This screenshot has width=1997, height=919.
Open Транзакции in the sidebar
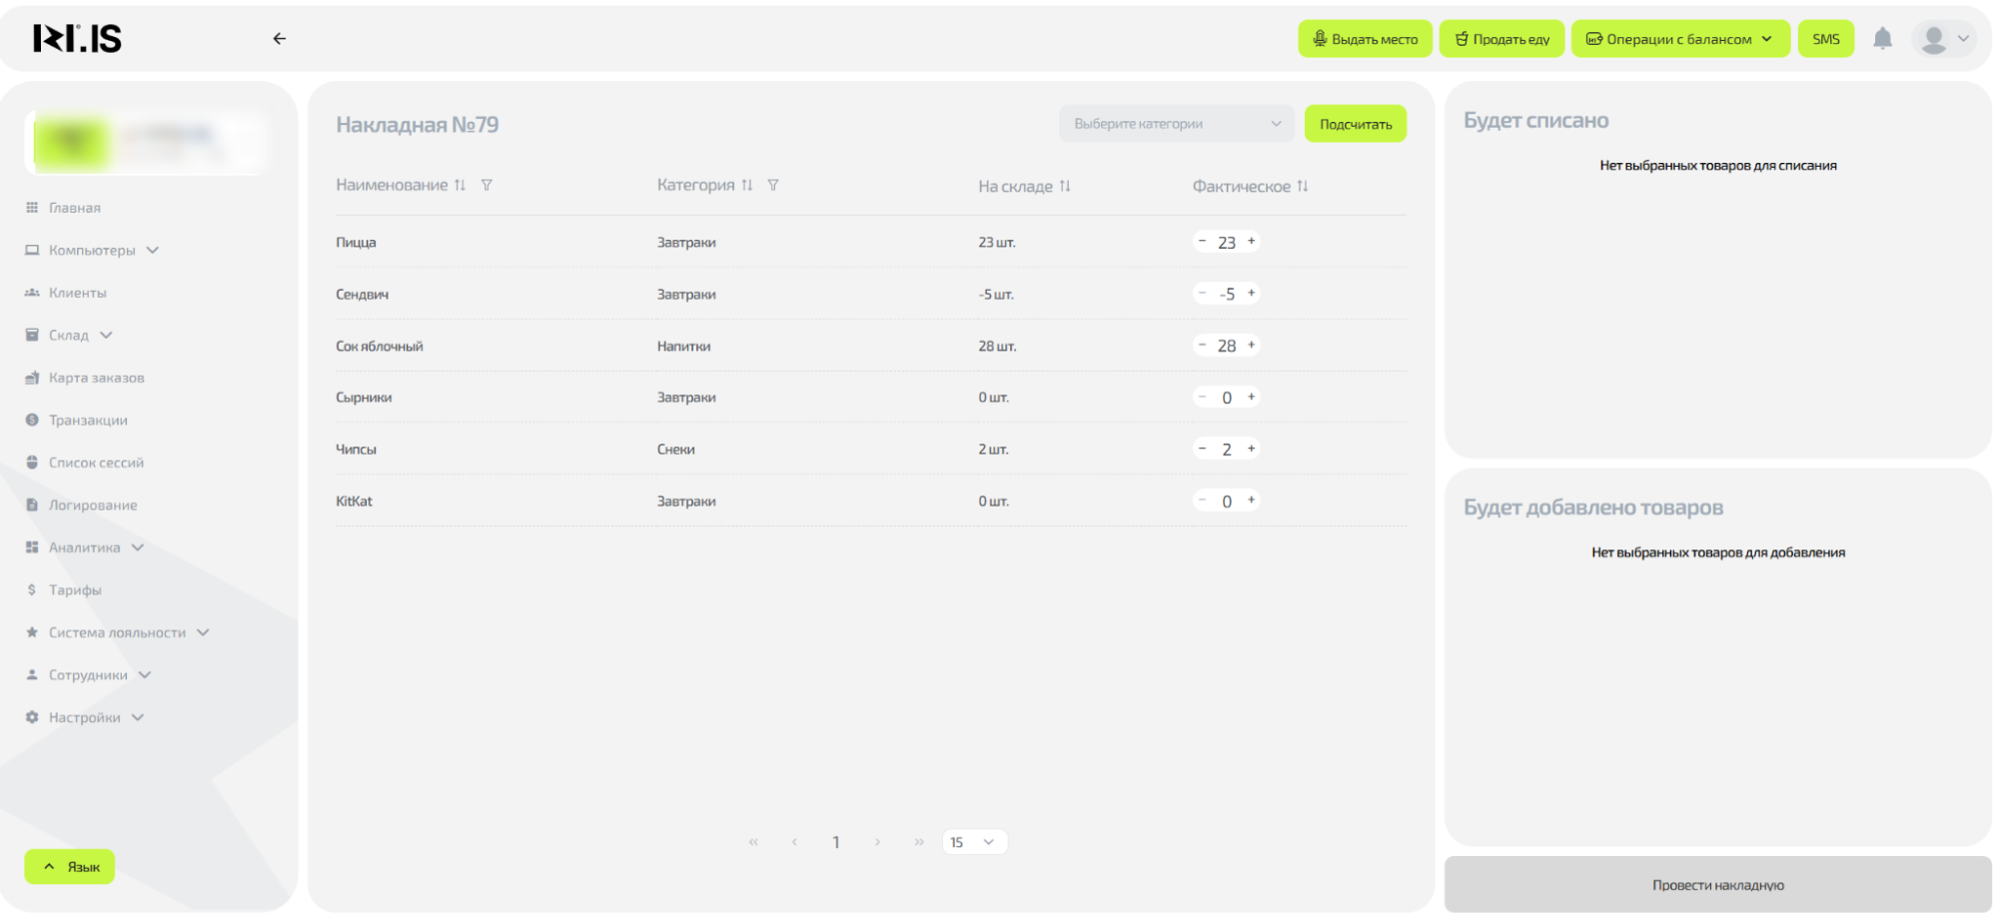[88, 421]
